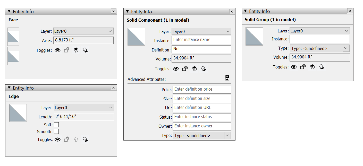The image size is (363, 166).
Task: Open Type dropdown in Solid Component panel
Action: click(x=202, y=135)
